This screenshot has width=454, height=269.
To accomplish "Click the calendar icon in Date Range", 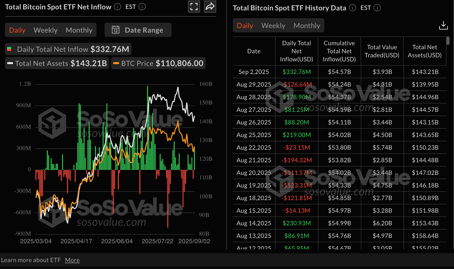I will (116, 30).
